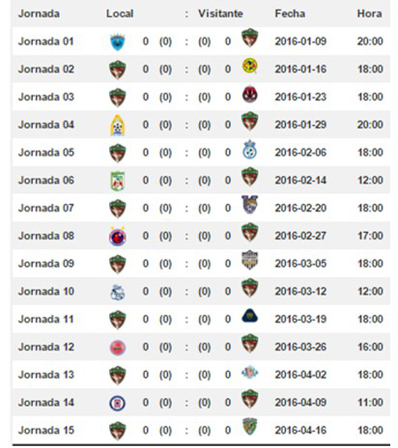The width and height of the screenshot is (398, 448).
Task: Open the Santos Laguna crest in Jornada 06
Action: 118,181
